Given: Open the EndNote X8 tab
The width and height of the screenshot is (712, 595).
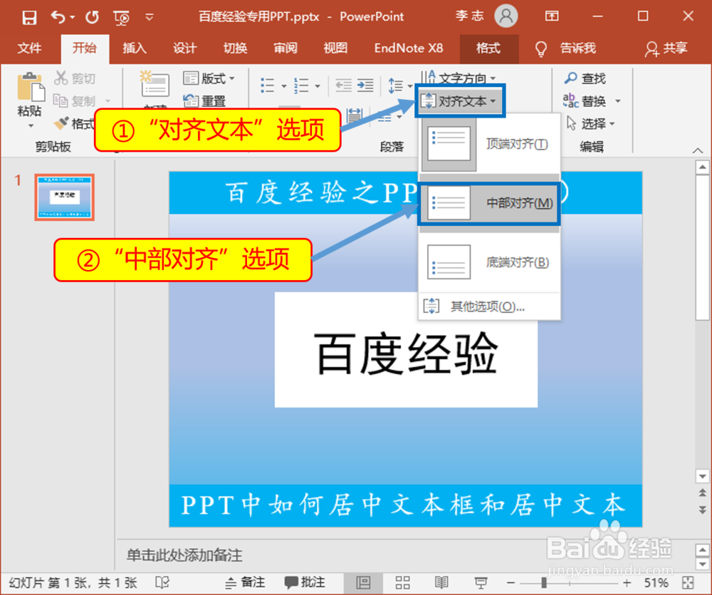Looking at the screenshot, I should [x=408, y=48].
